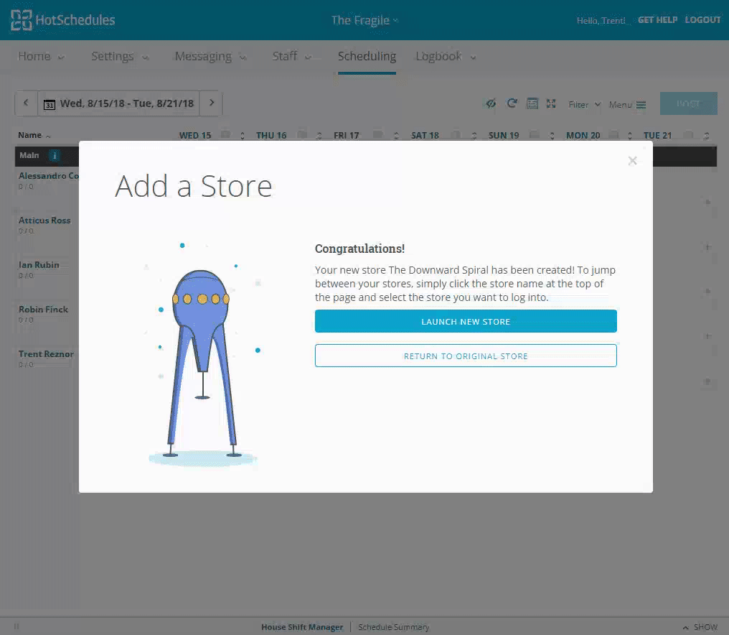Sort the WED 15 column

[x=243, y=136]
